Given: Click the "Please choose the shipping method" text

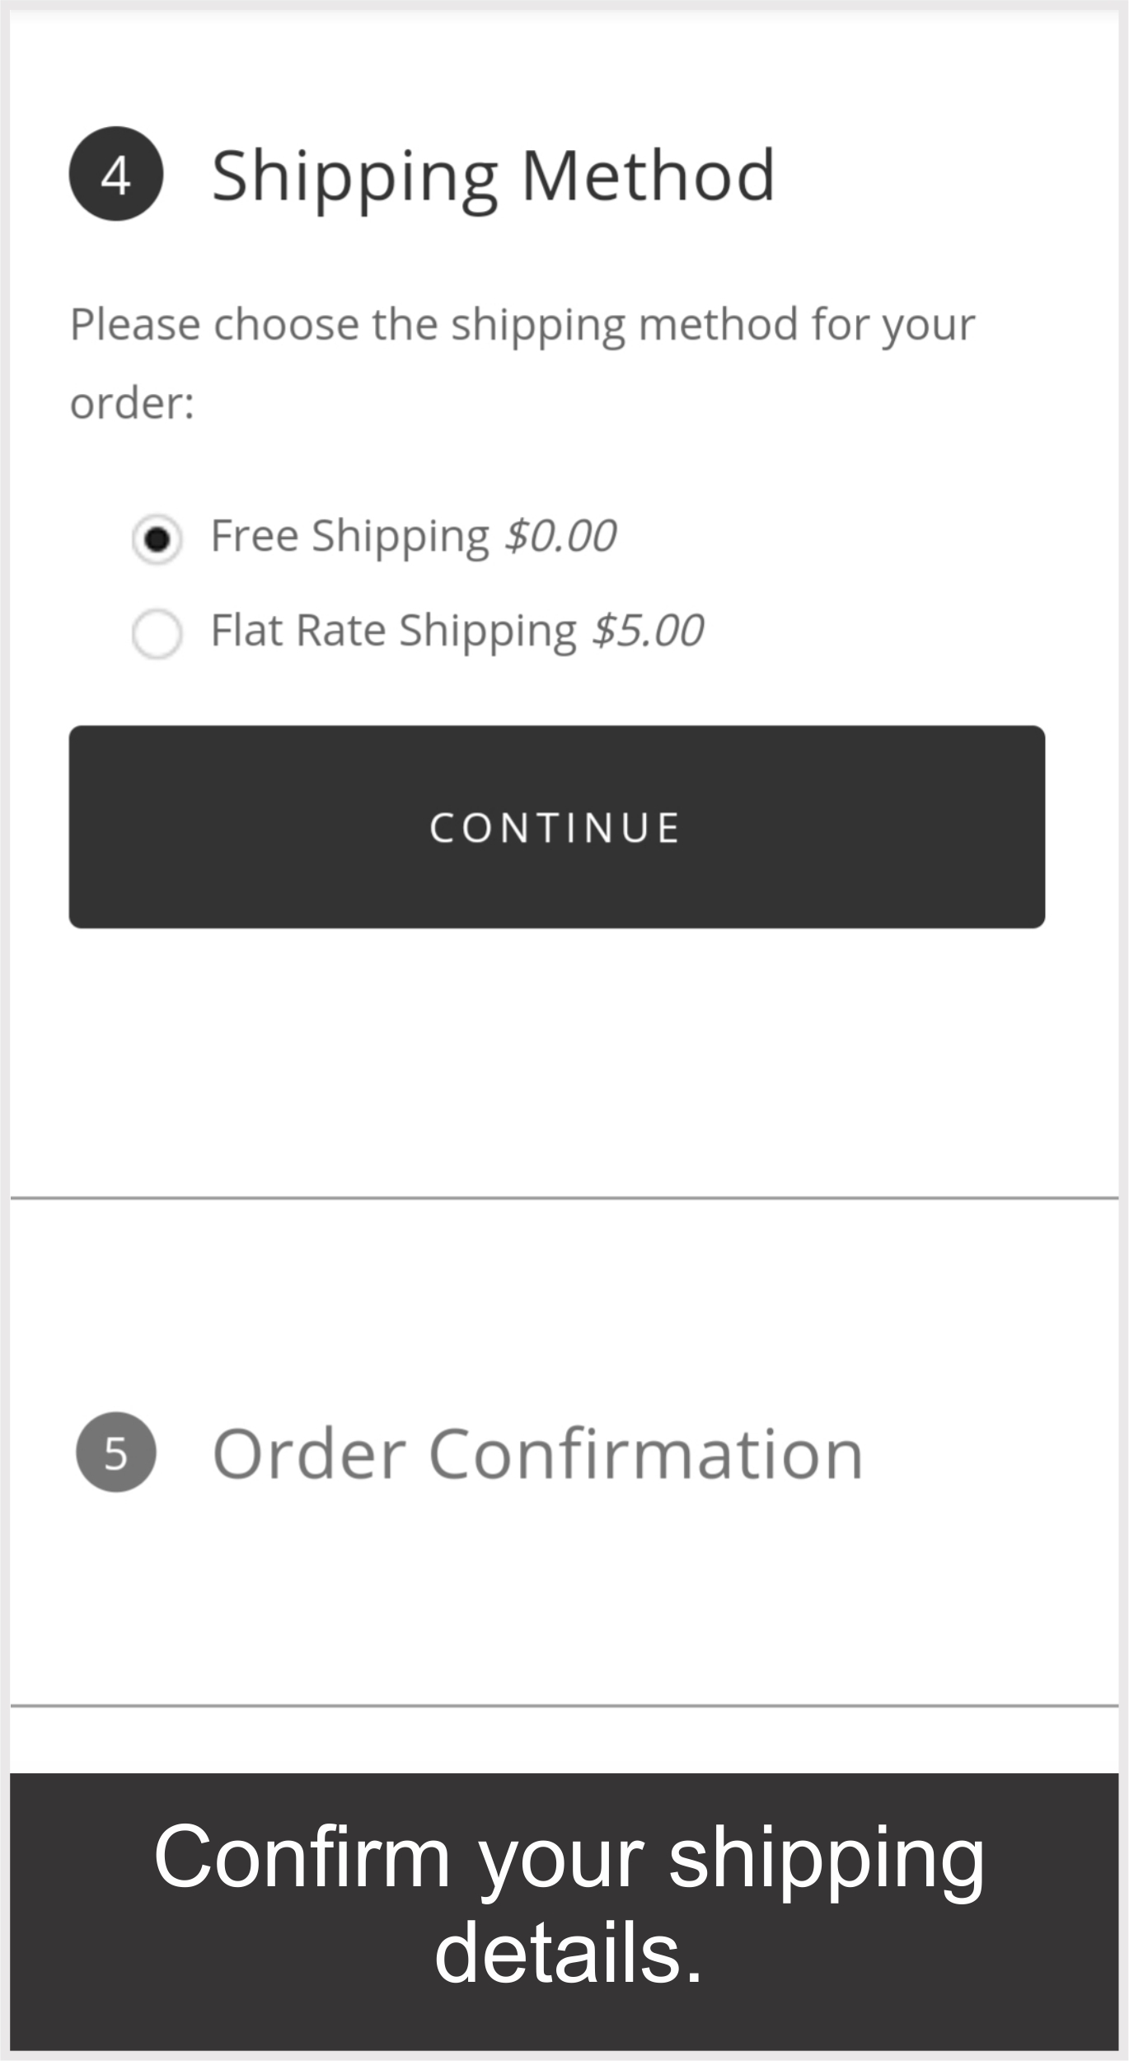Looking at the screenshot, I should click(x=522, y=324).
